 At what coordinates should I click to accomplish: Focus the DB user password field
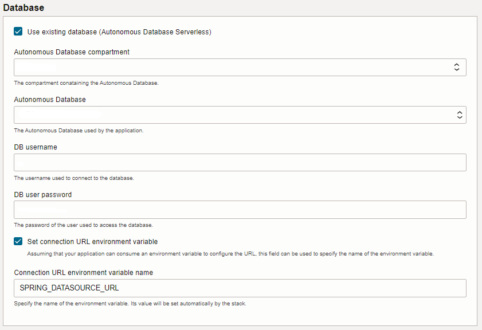[x=240, y=210]
